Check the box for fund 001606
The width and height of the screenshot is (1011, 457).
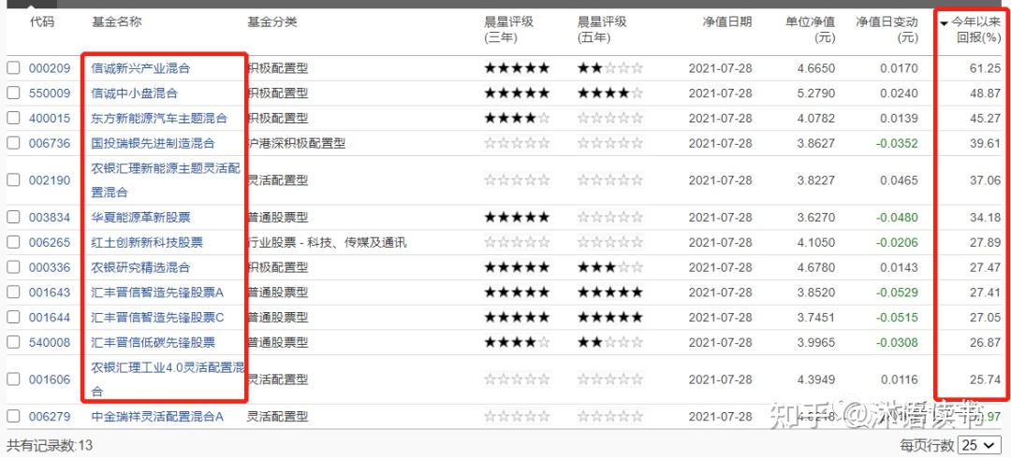[x=13, y=379]
